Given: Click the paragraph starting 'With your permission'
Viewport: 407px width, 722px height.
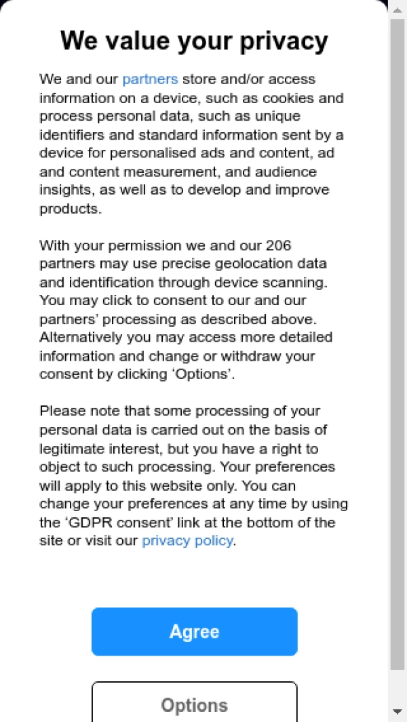Looking at the screenshot, I should click(183, 309).
